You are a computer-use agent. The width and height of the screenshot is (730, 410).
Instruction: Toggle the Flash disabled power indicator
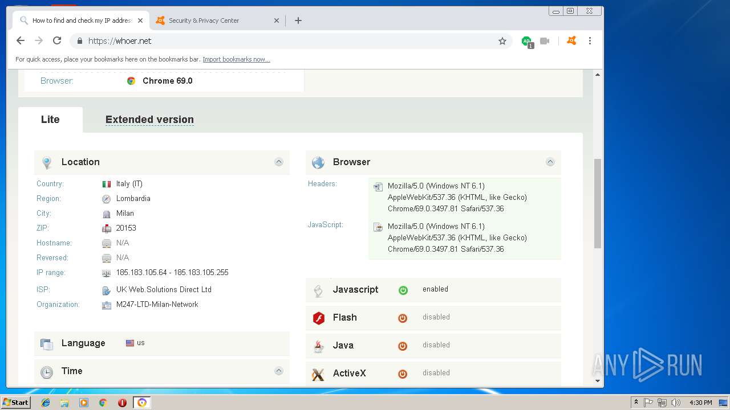tap(403, 318)
